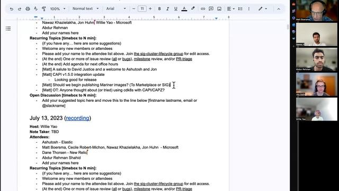Decrease font size with the minus button
Viewport: 339px width, 191px height.
(x=133, y=8)
